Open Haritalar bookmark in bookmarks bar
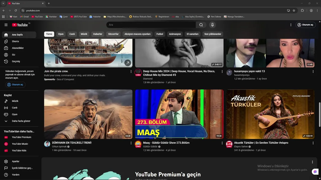The width and height of the screenshot is (321, 180). 51,17
